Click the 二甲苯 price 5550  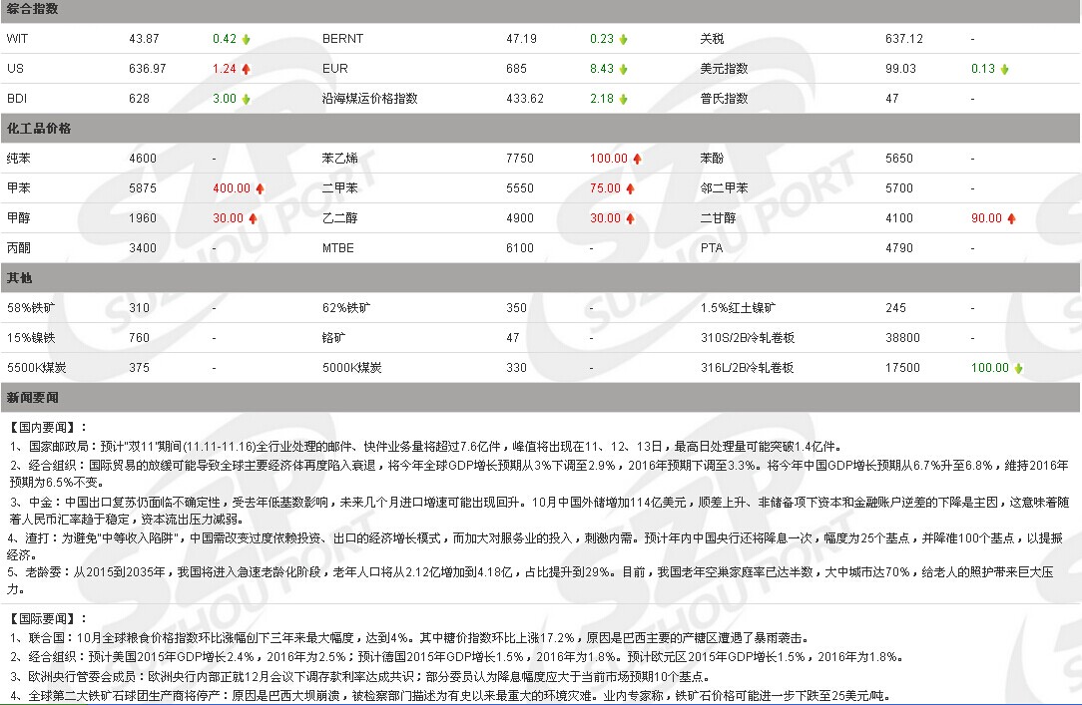[520, 188]
